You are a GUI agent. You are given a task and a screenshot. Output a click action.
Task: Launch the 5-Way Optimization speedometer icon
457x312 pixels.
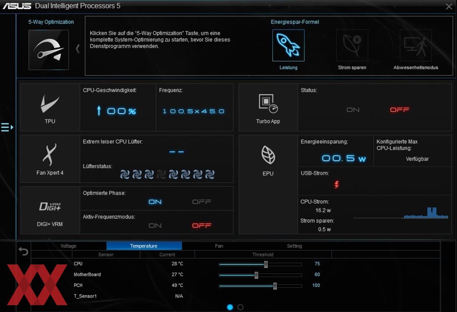[49, 50]
